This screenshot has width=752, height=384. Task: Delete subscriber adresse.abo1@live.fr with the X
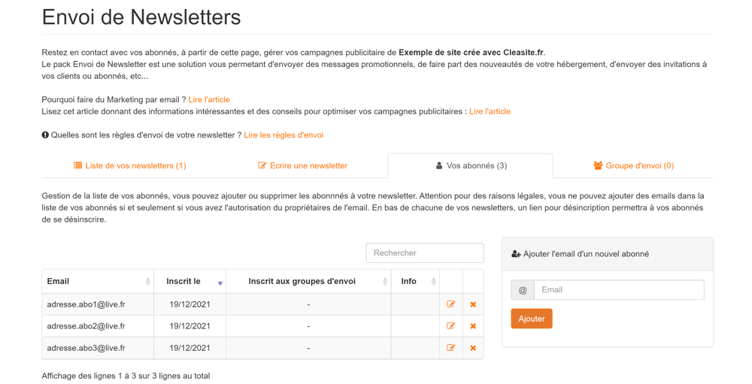click(473, 304)
